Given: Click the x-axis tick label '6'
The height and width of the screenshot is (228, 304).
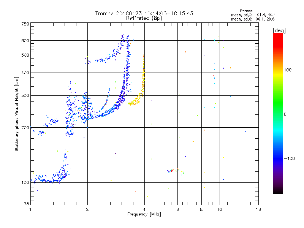Looking at the screenshot, I should click(x=177, y=209).
